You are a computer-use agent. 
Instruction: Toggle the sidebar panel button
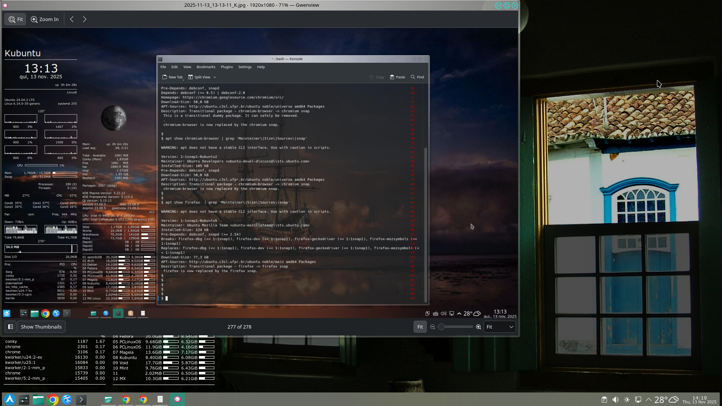click(x=11, y=327)
